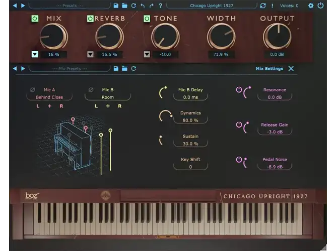Select previous mix preset arrow
The height and width of the screenshot is (251, 336).
coord(15,69)
